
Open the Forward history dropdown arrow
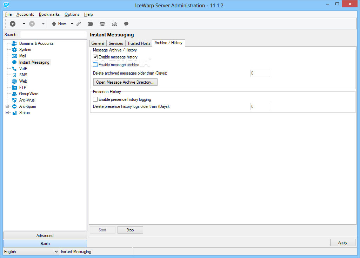point(43,23)
